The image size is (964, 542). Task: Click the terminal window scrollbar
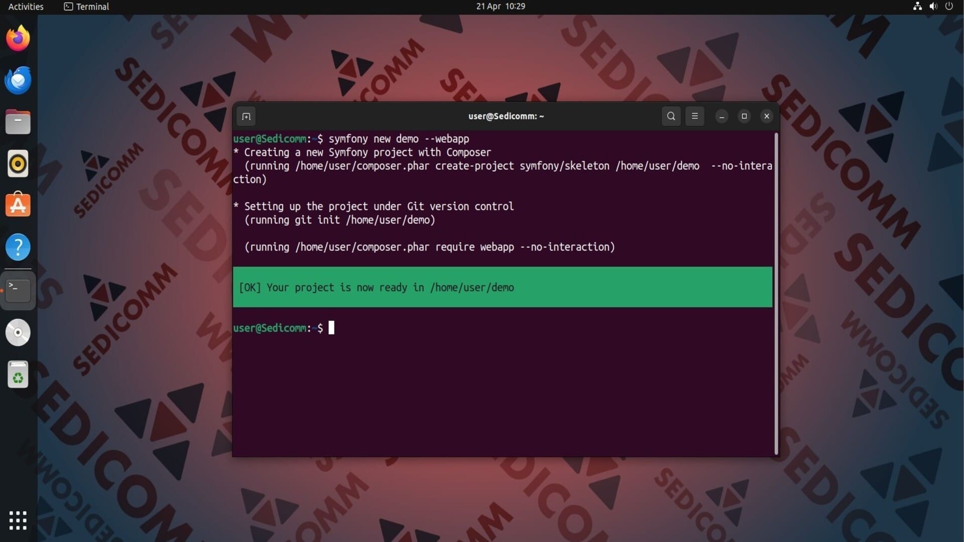(776, 294)
